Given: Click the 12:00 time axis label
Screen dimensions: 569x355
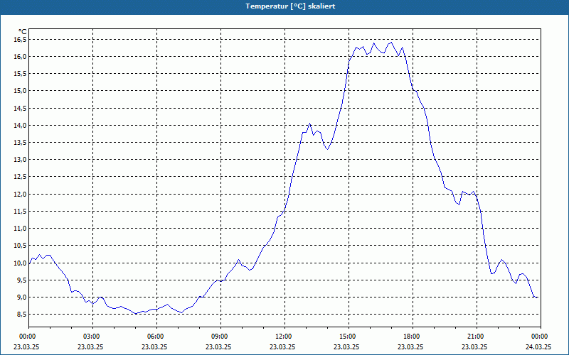Looking at the screenshot, I should pyautogui.click(x=284, y=337).
